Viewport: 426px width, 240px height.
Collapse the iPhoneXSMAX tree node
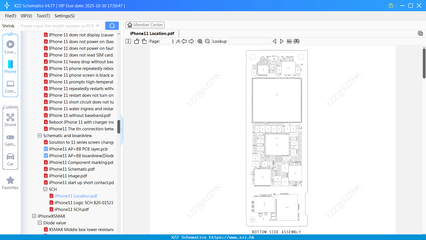point(34,216)
